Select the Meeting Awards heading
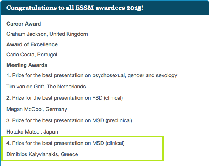Image resolution: width=210 pixels, height=166 pixels. tap(27, 65)
